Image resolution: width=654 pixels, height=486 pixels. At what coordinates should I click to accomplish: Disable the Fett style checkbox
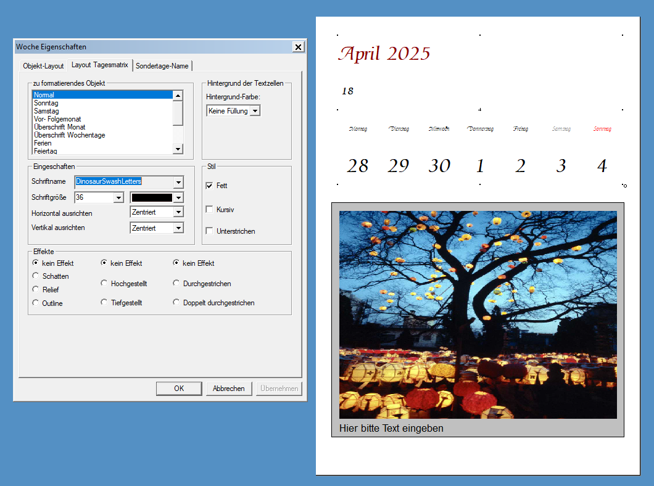(209, 186)
